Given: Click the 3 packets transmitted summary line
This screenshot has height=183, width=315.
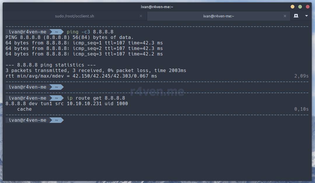Looking at the screenshot, I should pos(96,71).
